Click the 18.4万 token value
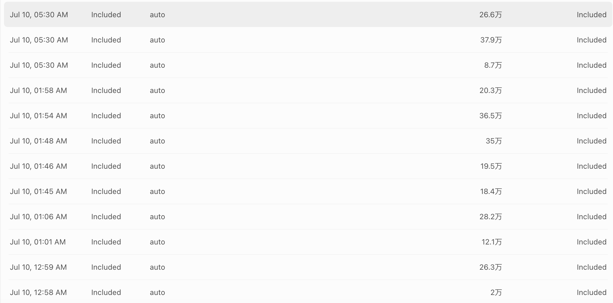Image resolution: width=613 pixels, height=303 pixels. 491,191
